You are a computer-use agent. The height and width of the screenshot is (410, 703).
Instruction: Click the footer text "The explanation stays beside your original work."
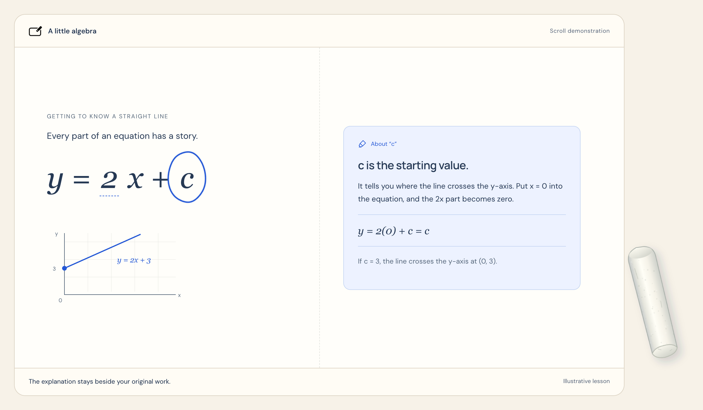100,381
